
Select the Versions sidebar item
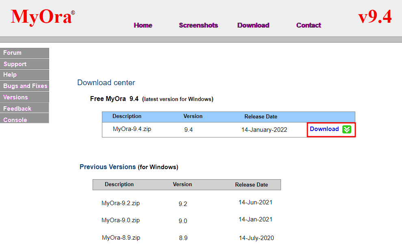click(x=25, y=97)
